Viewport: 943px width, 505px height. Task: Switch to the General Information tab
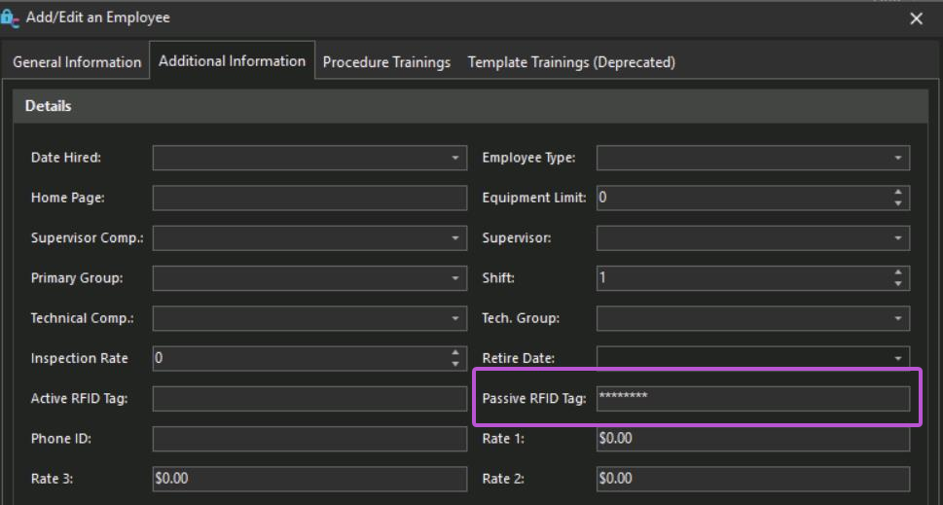point(77,62)
